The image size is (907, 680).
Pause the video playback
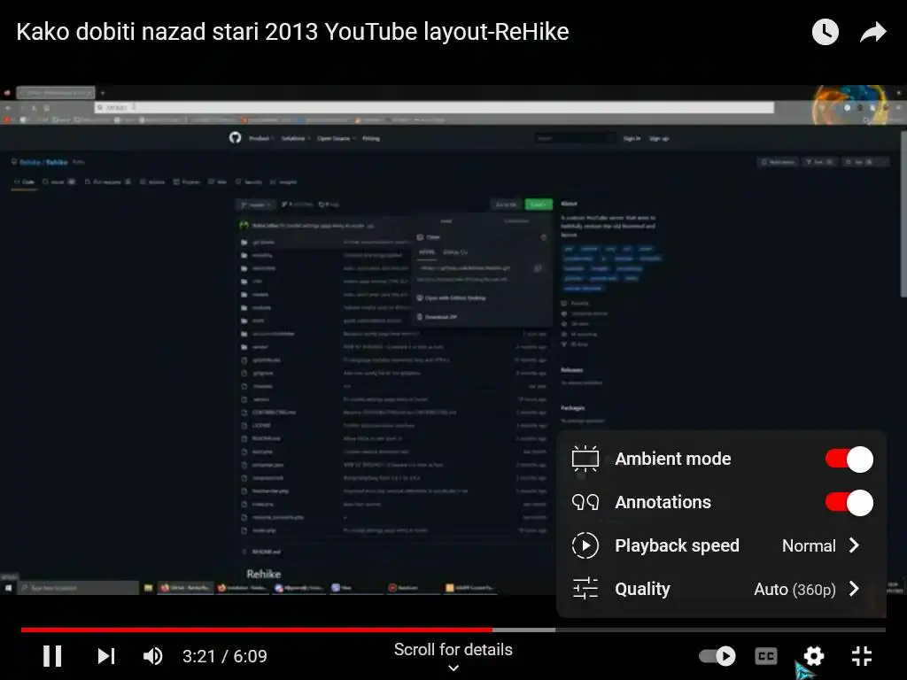[x=52, y=656]
